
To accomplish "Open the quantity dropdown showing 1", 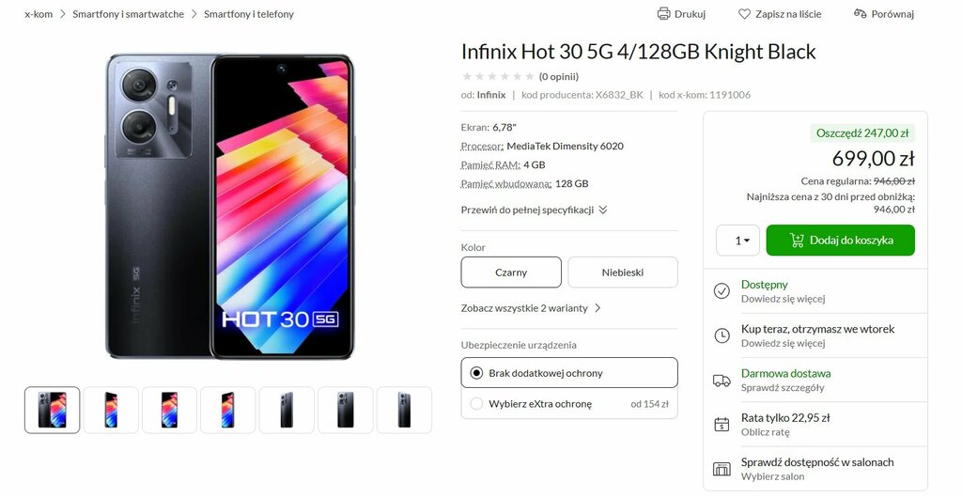I will pyautogui.click(x=738, y=241).
